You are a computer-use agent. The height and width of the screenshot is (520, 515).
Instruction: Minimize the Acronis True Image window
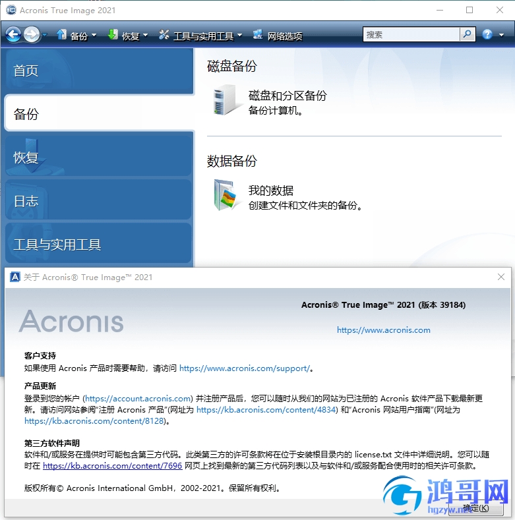tap(440, 10)
